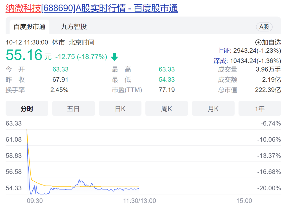This screenshot has height=206, width=284.
Task: Click the green down arrow price icon
Action: 114,57
